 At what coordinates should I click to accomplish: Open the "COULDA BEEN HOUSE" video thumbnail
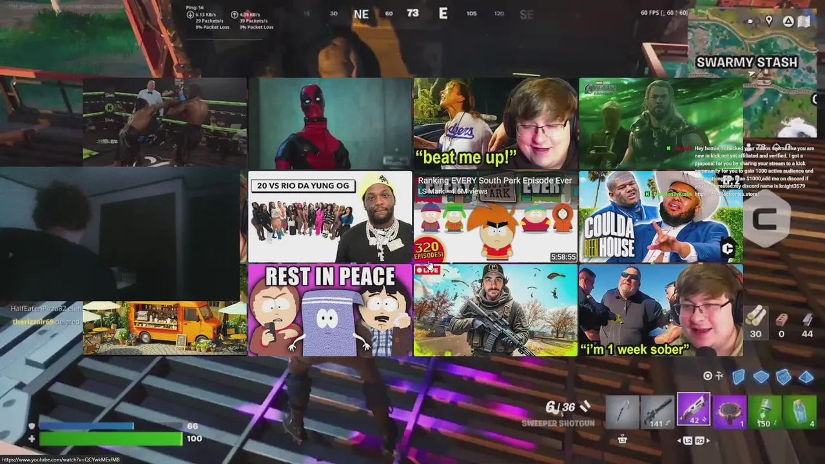pos(661,217)
